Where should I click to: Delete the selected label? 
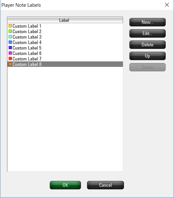click(147, 45)
